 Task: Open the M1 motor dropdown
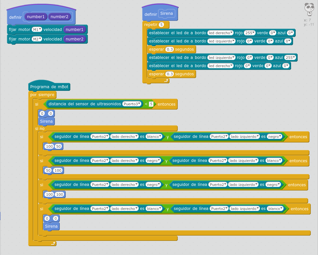(x=37, y=30)
